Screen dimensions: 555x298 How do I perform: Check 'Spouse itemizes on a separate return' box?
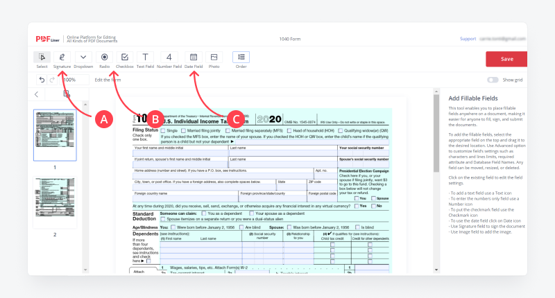tap(163, 219)
